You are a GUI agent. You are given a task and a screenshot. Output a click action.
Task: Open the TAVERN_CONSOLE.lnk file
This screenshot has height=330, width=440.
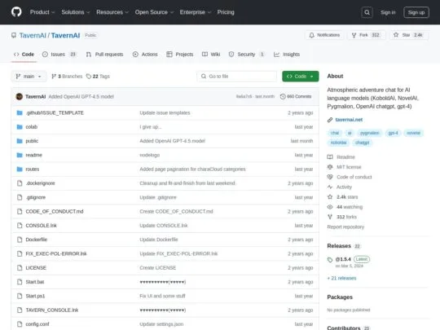click(x=52, y=310)
